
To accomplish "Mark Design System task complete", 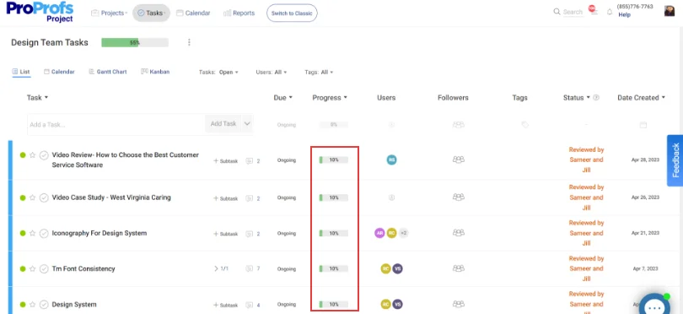I will (x=44, y=305).
